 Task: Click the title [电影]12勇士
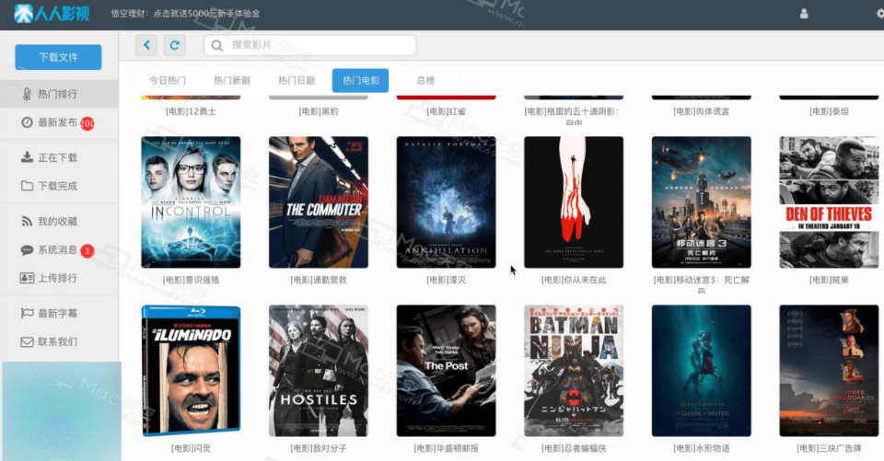tap(191, 111)
